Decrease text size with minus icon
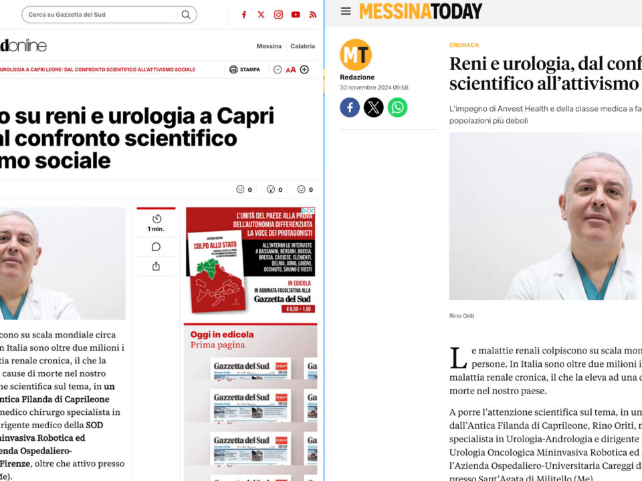 [x=278, y=69]
